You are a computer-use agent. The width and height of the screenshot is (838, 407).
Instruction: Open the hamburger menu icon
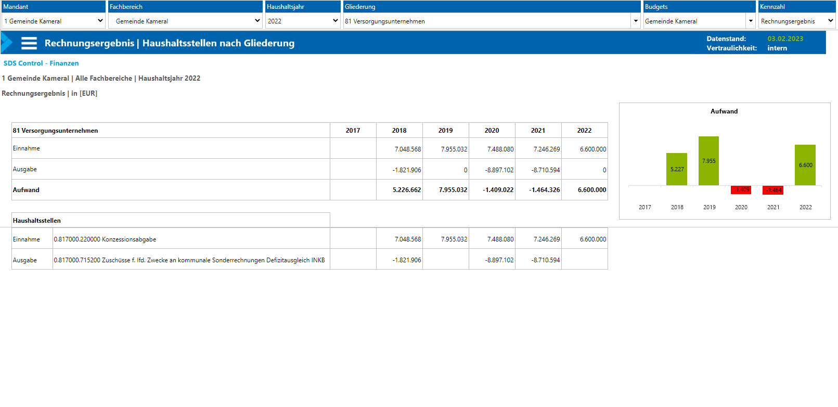pos(29,43)
